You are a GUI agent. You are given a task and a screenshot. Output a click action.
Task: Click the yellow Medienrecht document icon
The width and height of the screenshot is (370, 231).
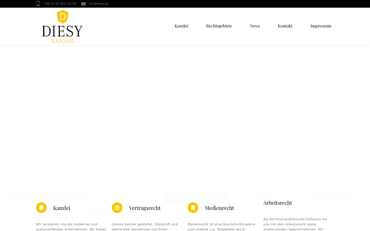pyautogui.click(x=193, y=208)
